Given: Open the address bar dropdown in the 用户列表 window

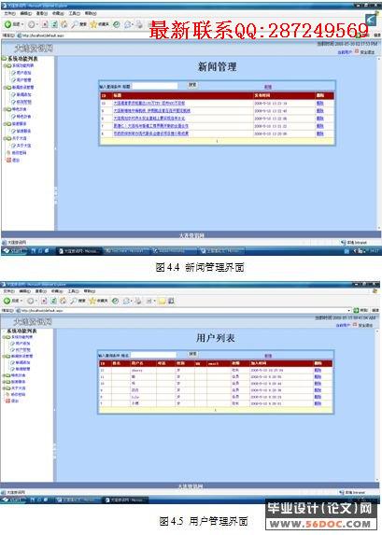Looking at the screenshot, I should point(349,311).
